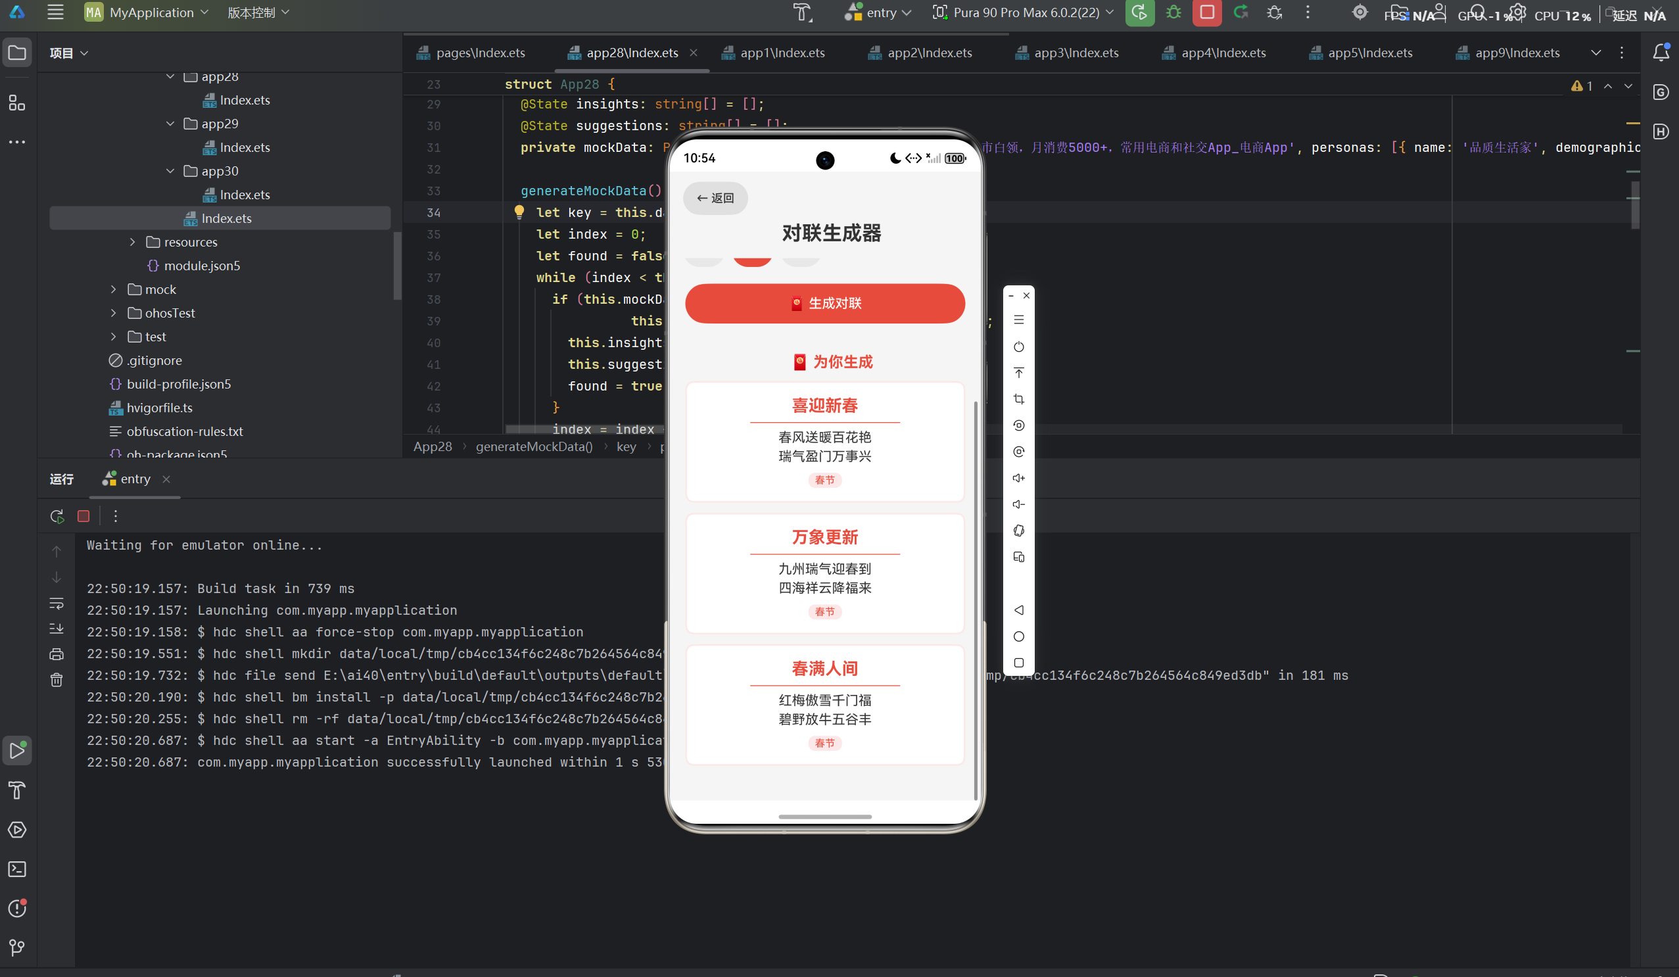
Task: Open the Terminal tool window
Action: [x=17, y=869]
